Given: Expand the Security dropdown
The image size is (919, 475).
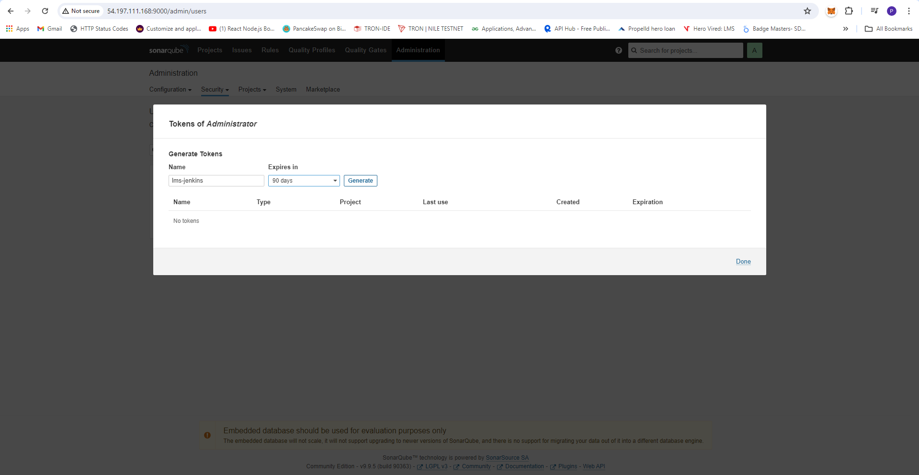Looking at the screenshot, I should 215,90.
